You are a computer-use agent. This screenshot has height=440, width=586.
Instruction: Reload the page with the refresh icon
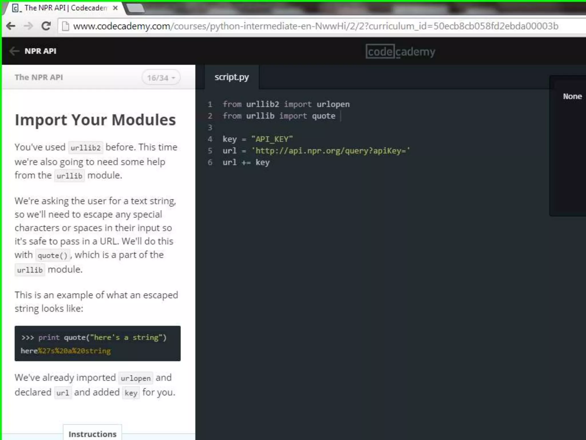pyautogui.click(x=46, y=26)
